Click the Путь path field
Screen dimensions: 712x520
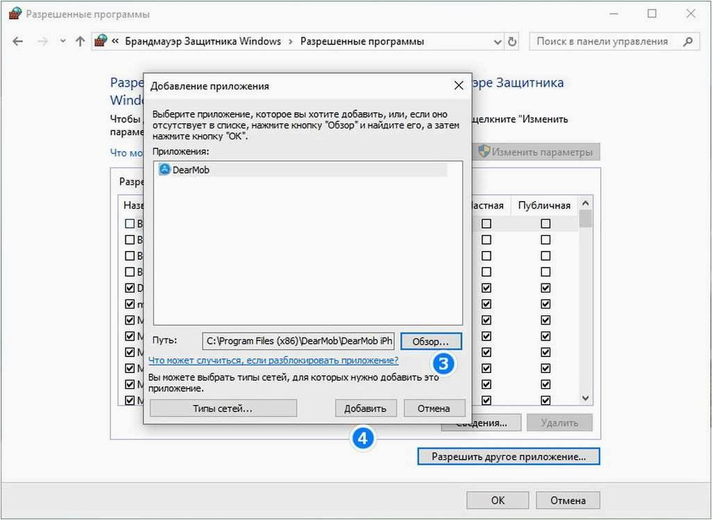[x=299, y=341]
